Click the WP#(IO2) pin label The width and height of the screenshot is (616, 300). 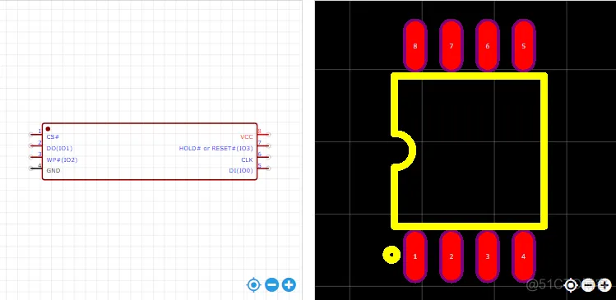[62, 159]
